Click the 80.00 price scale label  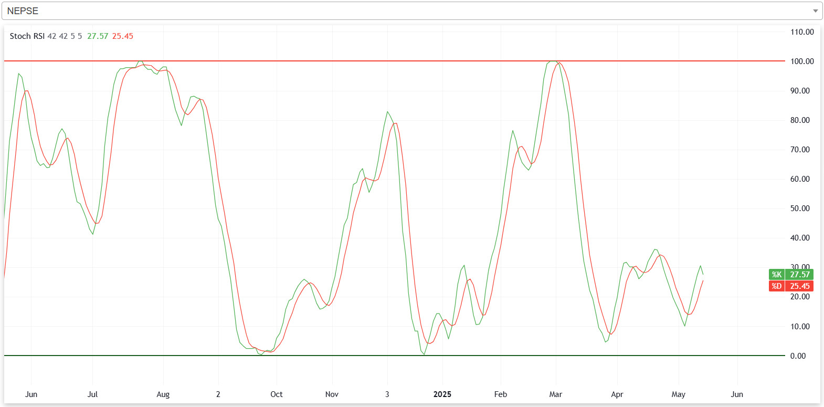tap(800, 120)
